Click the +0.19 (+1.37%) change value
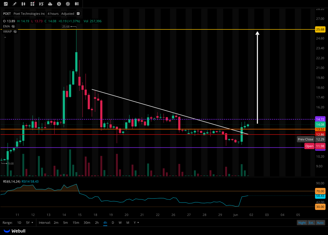The width and height of the screenshot is (328, 235). [69, 21]
